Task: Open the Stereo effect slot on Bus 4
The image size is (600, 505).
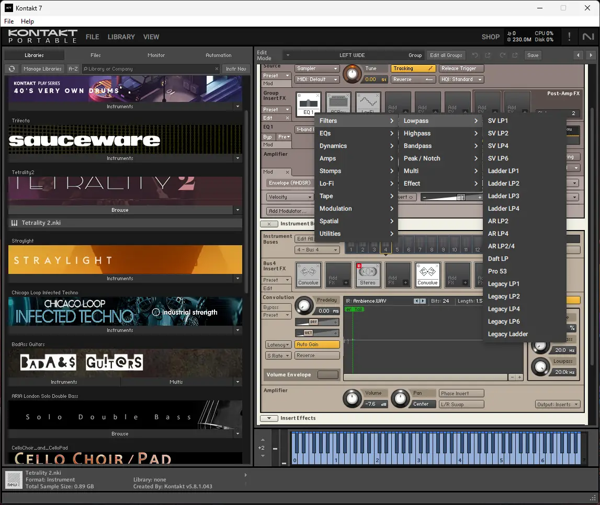Action: [368, 275]
